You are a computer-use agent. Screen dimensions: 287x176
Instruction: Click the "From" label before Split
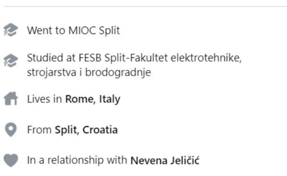click(39, 130)
